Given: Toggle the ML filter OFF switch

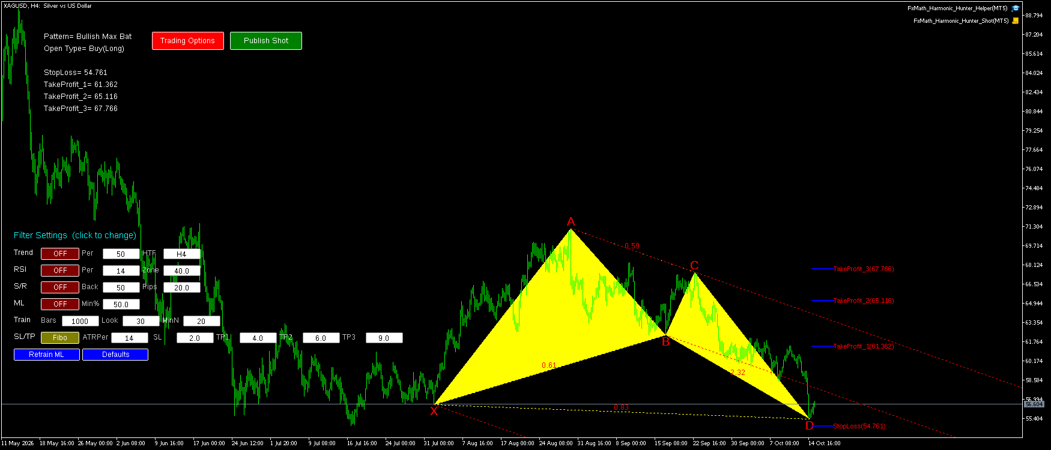Looking at the screenshot, I should (x=60, y=304).
